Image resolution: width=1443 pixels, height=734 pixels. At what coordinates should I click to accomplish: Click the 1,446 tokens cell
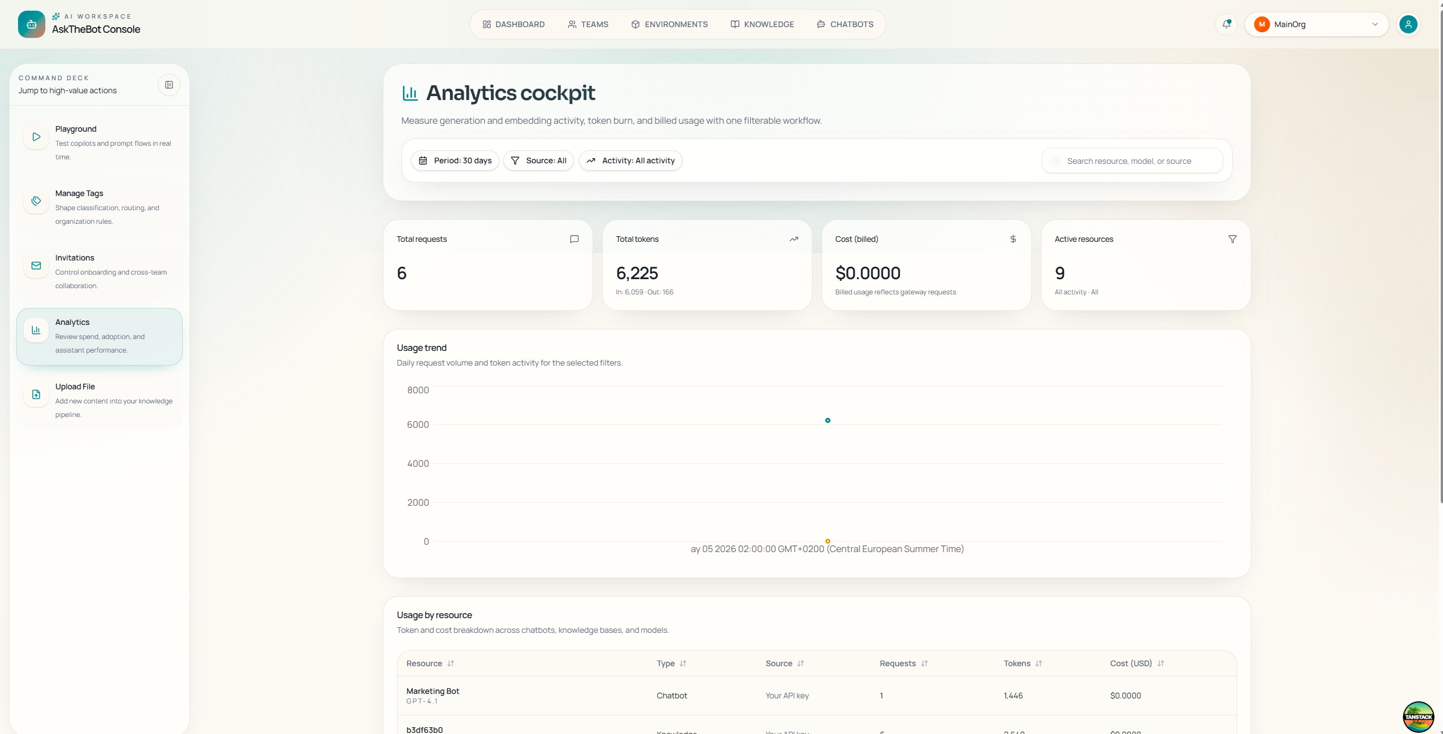pyautogui.click(x=1013, y=696)
